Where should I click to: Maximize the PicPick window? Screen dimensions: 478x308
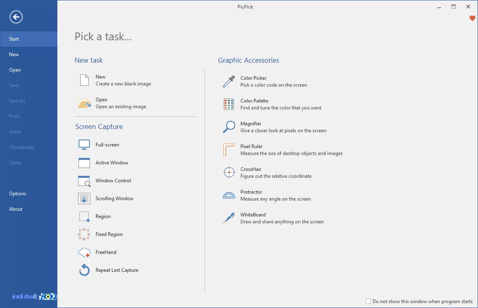point(454,7)
